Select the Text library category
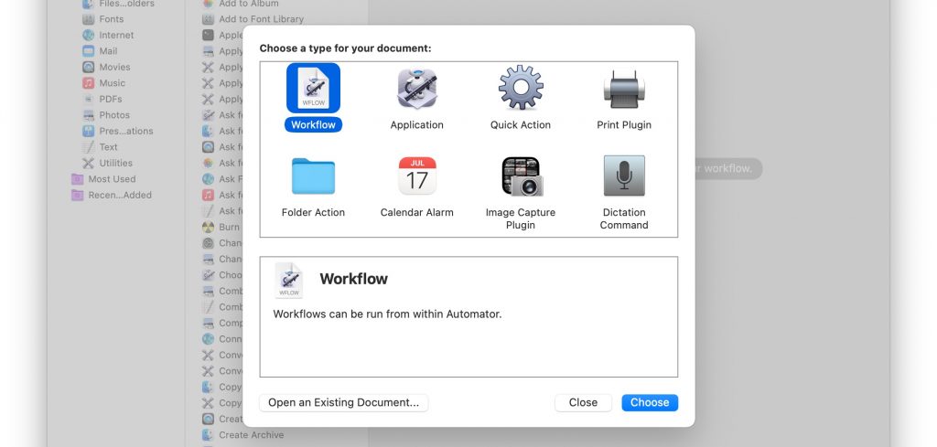Image resolution: width=937 pixels, height=447 pixels. tap(100, 147)
